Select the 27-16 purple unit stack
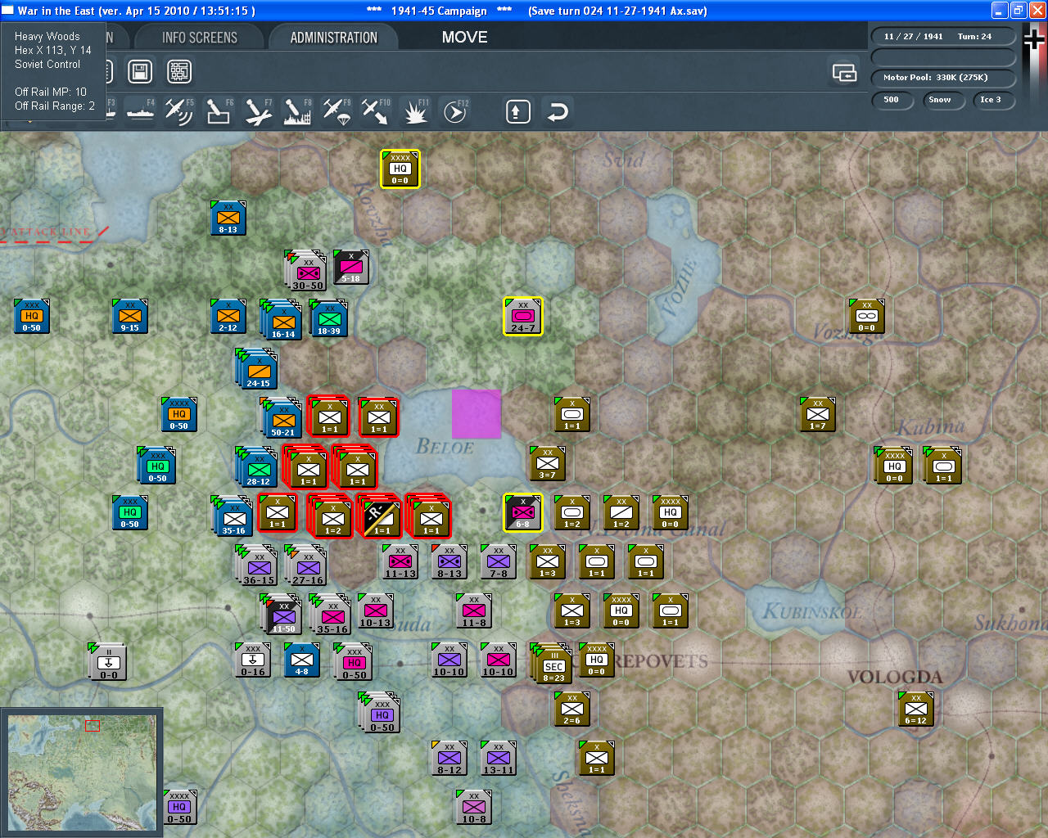The image size is (1048, 838). 306,565
